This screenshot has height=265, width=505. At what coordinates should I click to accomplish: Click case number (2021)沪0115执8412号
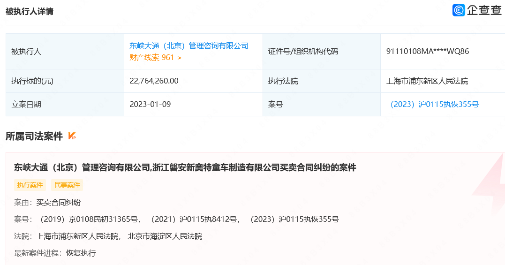click(x=195, y=219)
